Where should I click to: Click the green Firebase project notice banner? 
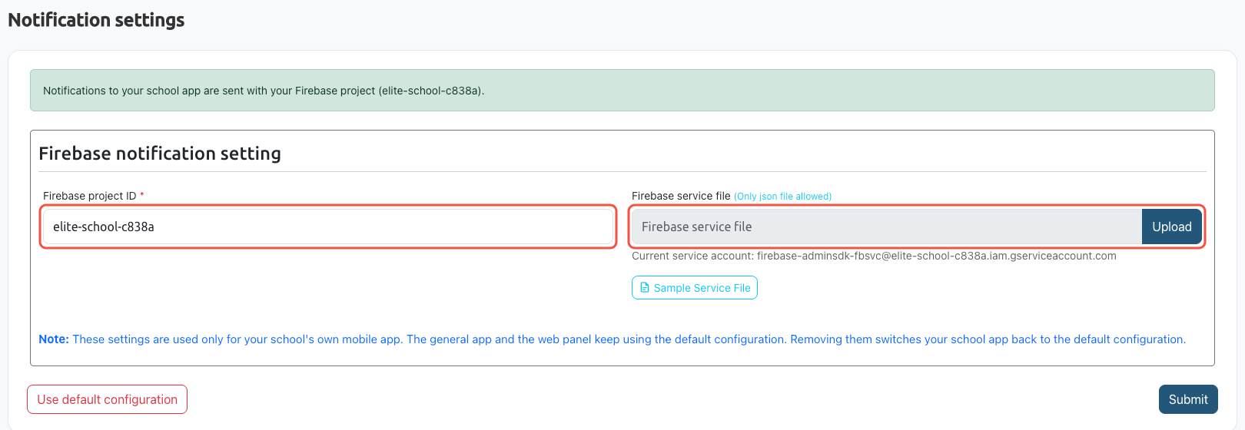tap(622, 91)
